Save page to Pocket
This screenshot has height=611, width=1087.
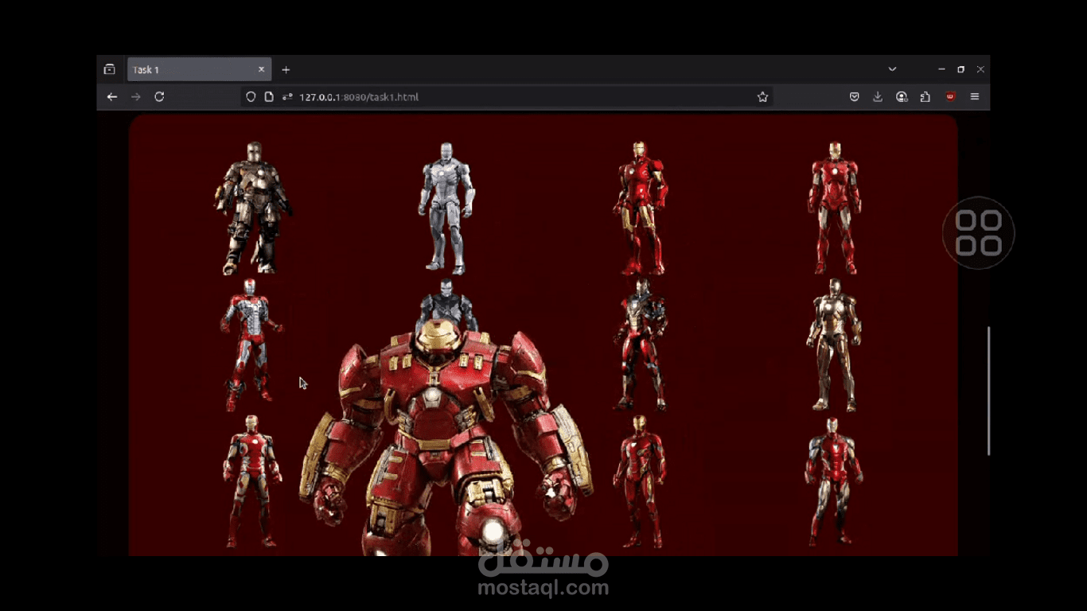click(854, 97)
